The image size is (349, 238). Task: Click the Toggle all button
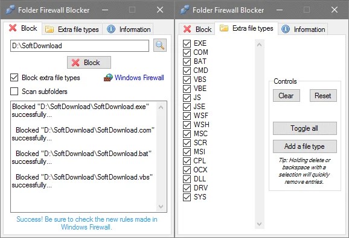pos(305,128)
